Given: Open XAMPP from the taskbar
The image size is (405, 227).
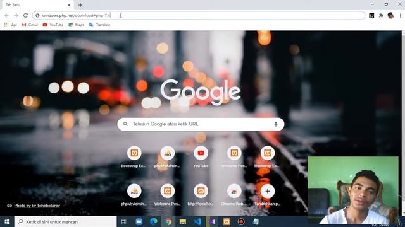Looking at the screenshot, I should 227,221.
